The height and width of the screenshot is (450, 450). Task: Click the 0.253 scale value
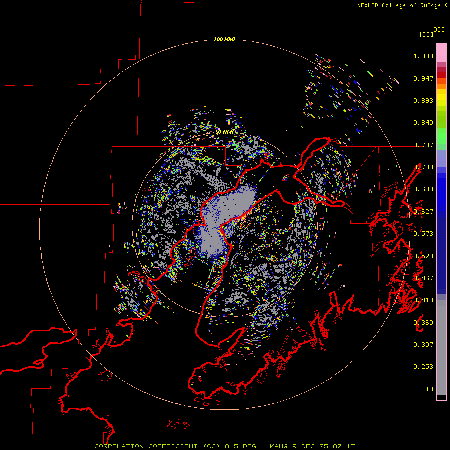(x=423, y=367)
